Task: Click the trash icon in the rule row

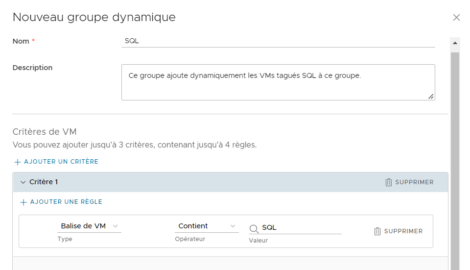Action: (377, 231)
